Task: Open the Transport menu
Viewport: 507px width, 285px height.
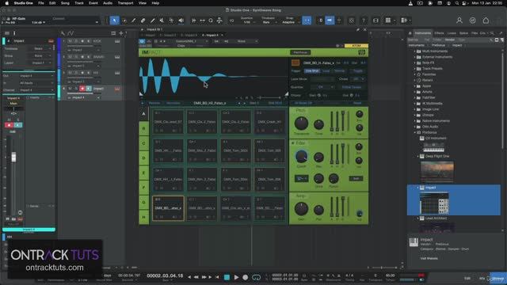Action: (125, 3)
